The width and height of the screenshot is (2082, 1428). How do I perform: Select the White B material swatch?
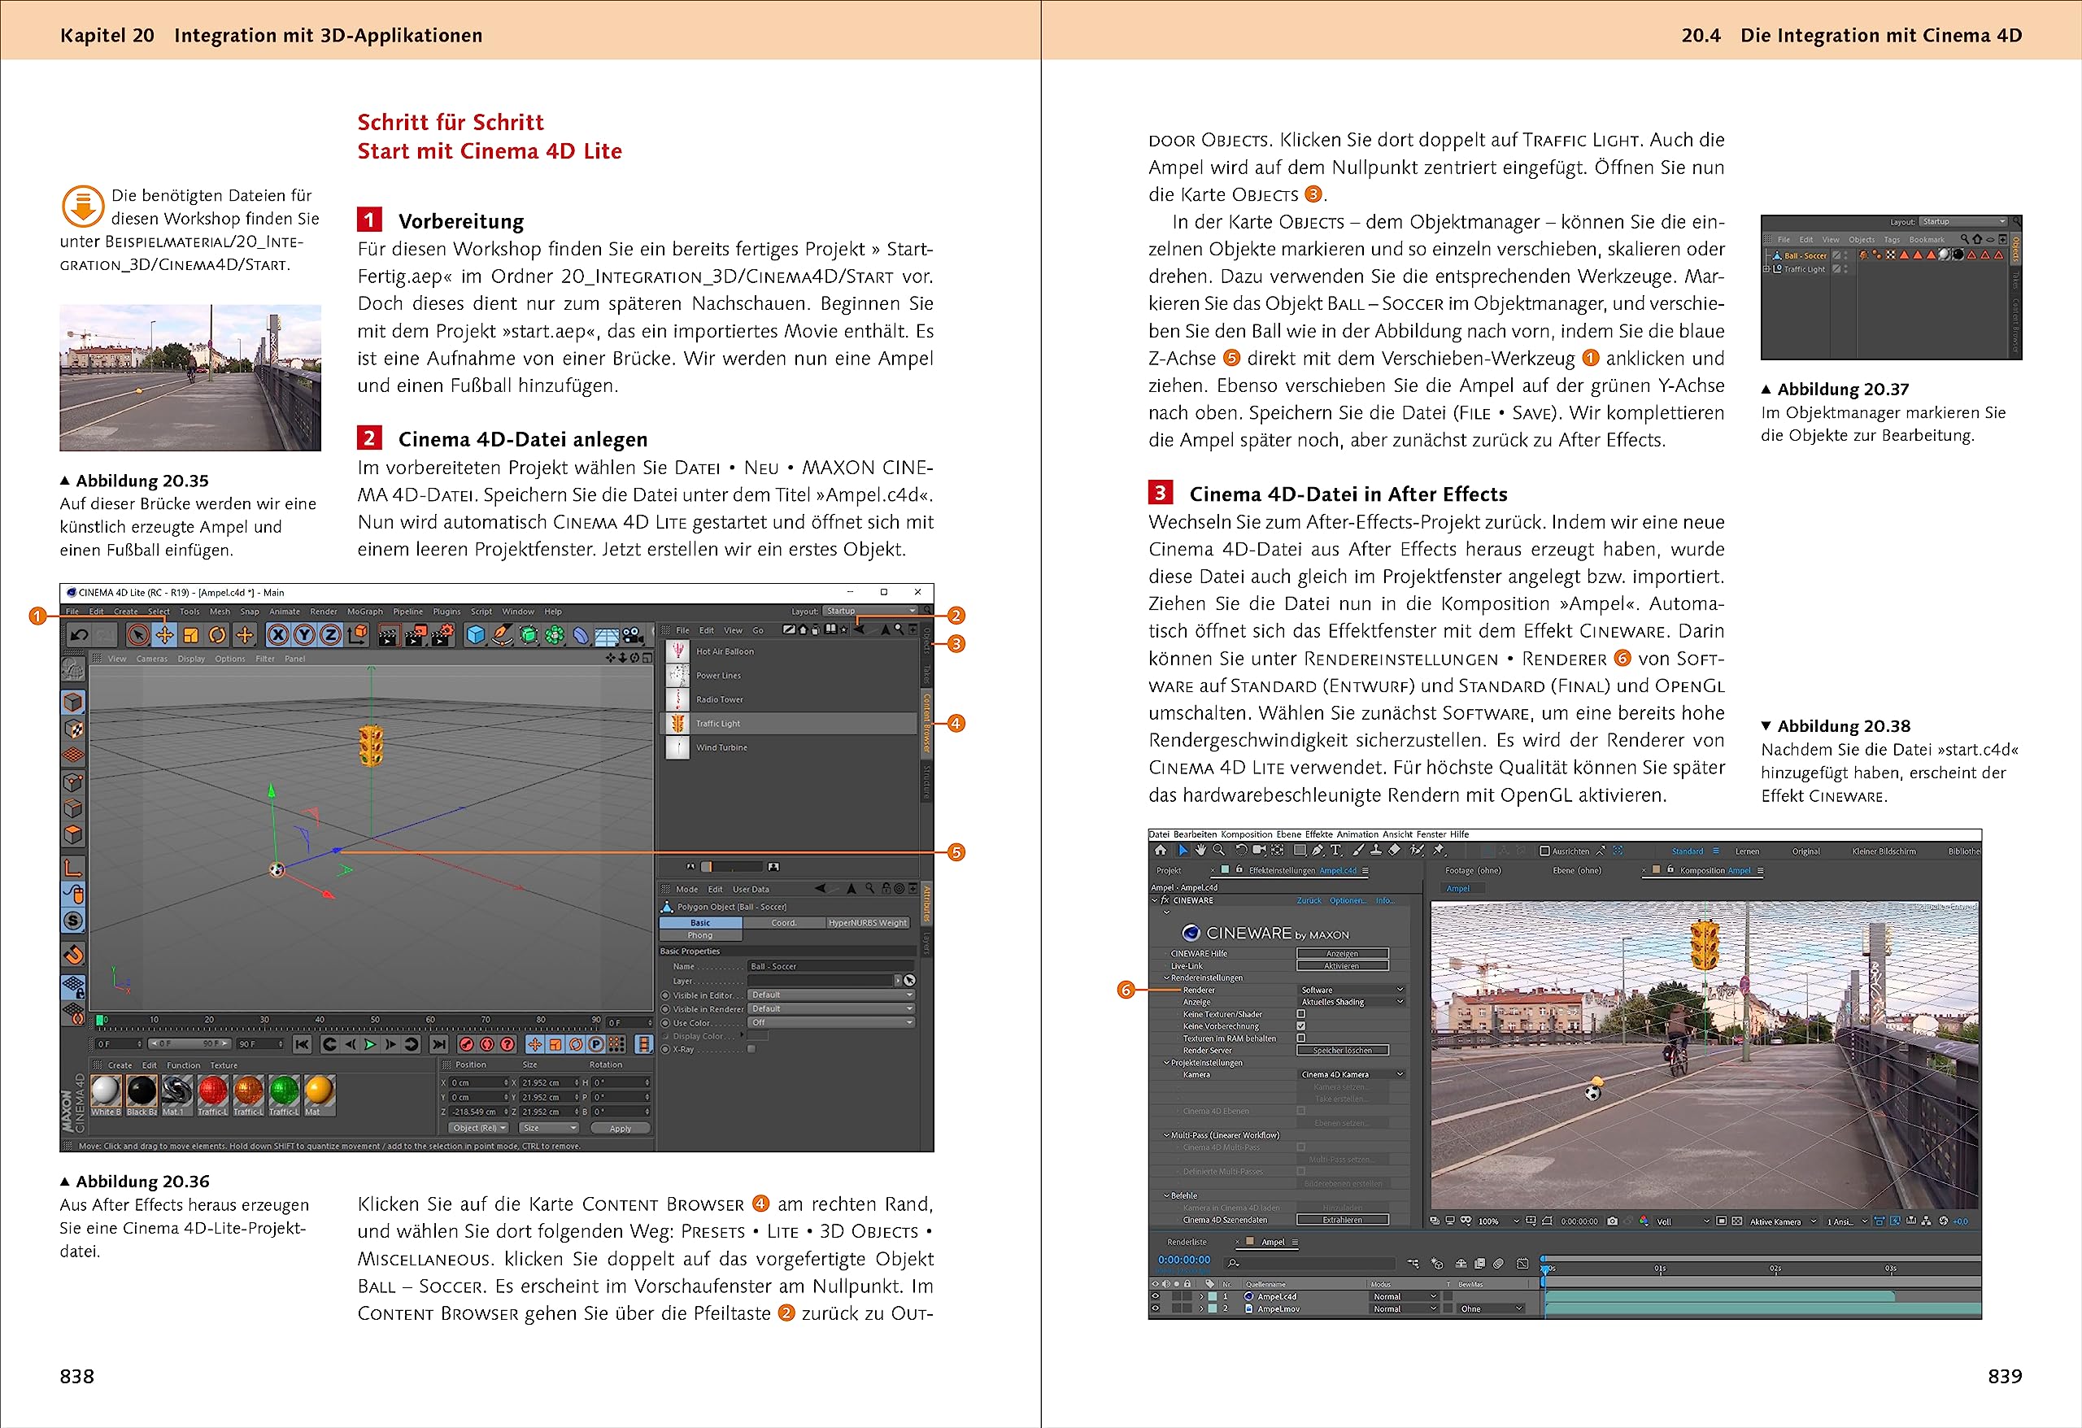coord(105,1095)
